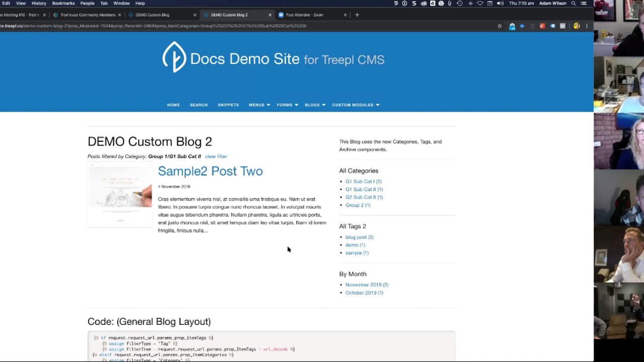This screenshot has height=362, width=644.
Task: Click the Chrome profile avatar
Action: (x=577, y=26)
